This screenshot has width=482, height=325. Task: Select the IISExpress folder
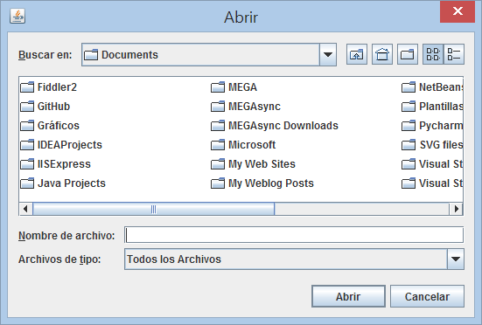point(56,164)
